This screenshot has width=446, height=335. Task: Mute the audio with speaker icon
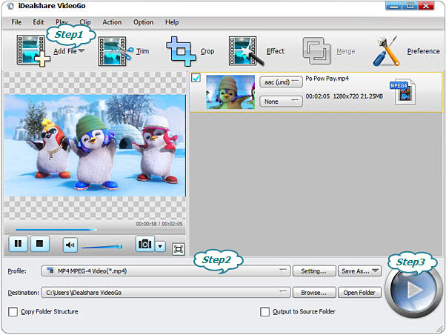[70, 245]
